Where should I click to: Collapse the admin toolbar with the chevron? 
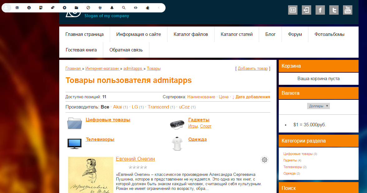pyautogui.click(x=158, y=7)
